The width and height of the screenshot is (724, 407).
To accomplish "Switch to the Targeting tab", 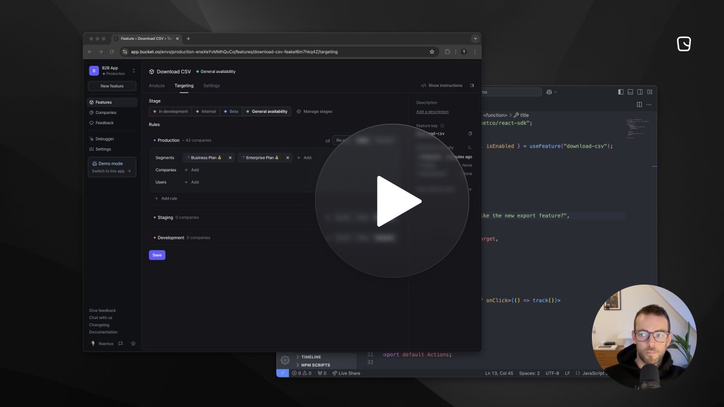I will click(x=184, y=86).
